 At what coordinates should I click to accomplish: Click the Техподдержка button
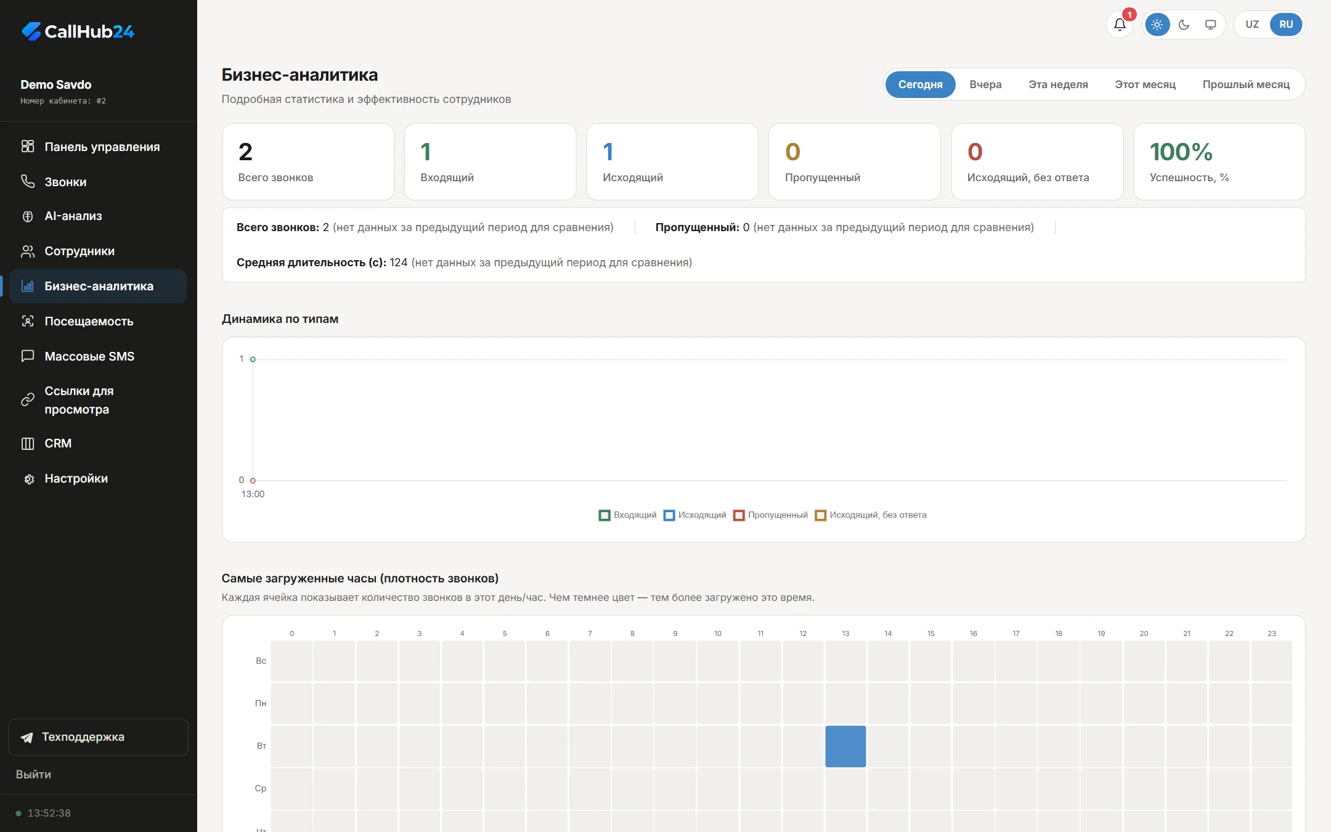(98, 737)
